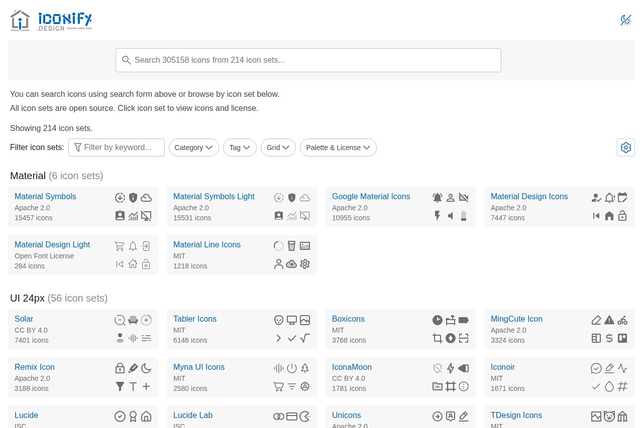This screenshot has height=428, width=643.
Task: Click monitor icon in Tabler Icons card
Action: [292, 320]
